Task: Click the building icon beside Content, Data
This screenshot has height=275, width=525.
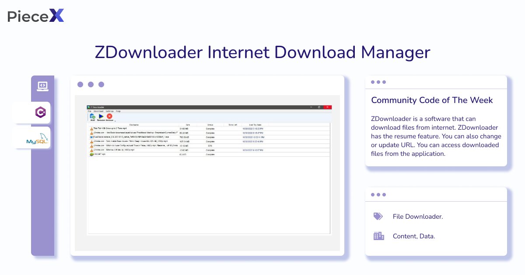Action: coord(378,236)
